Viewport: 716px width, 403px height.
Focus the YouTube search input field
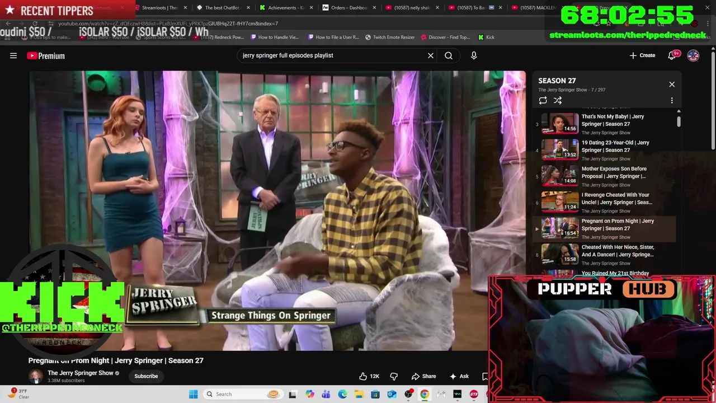point(332,55)
